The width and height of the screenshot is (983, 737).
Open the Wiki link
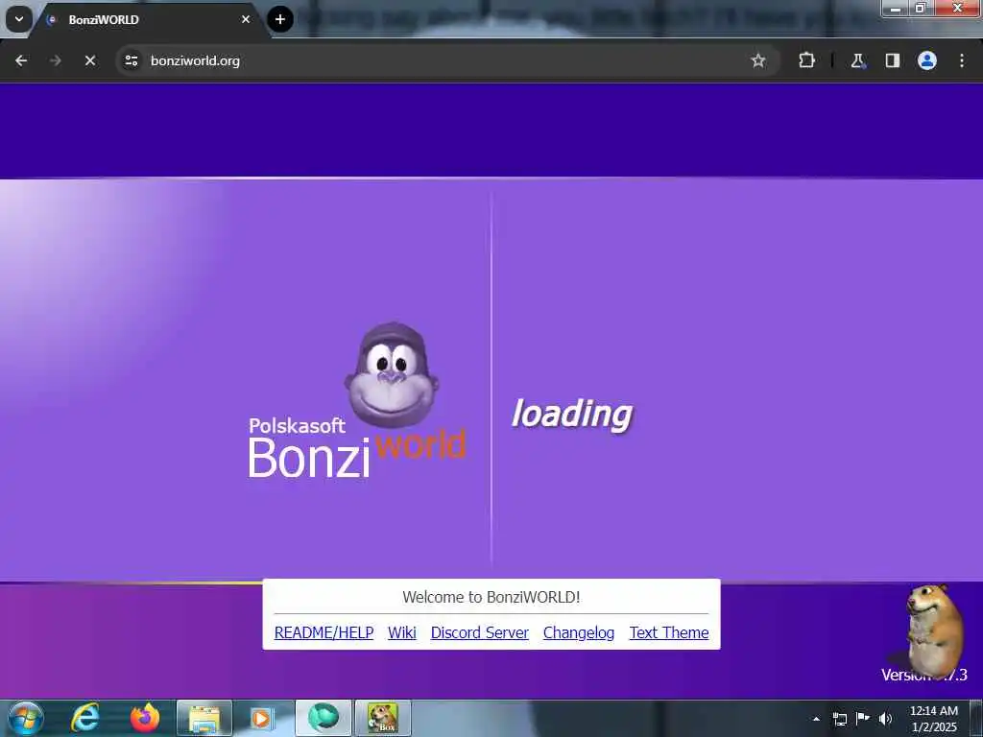[x=402, y=633]
